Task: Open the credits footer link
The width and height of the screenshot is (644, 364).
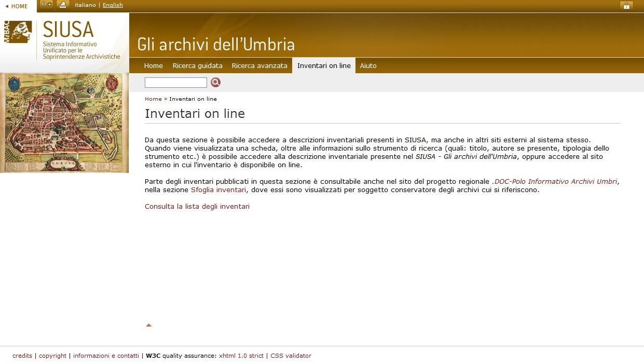Action: 22,356
